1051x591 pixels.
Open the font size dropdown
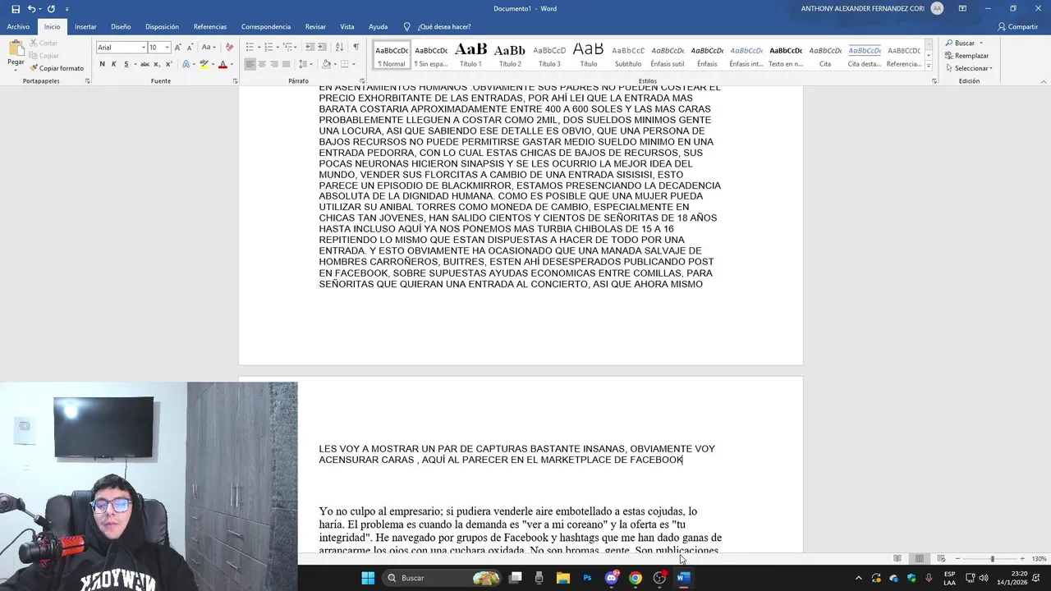pos(167,48)
